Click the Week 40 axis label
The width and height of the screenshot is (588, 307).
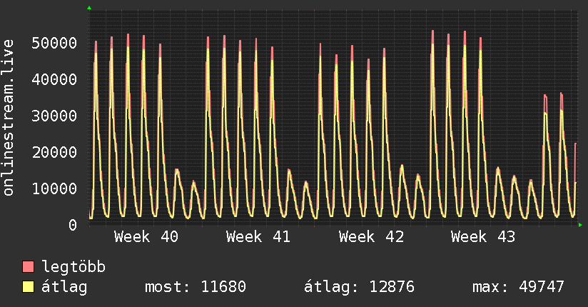146,237
